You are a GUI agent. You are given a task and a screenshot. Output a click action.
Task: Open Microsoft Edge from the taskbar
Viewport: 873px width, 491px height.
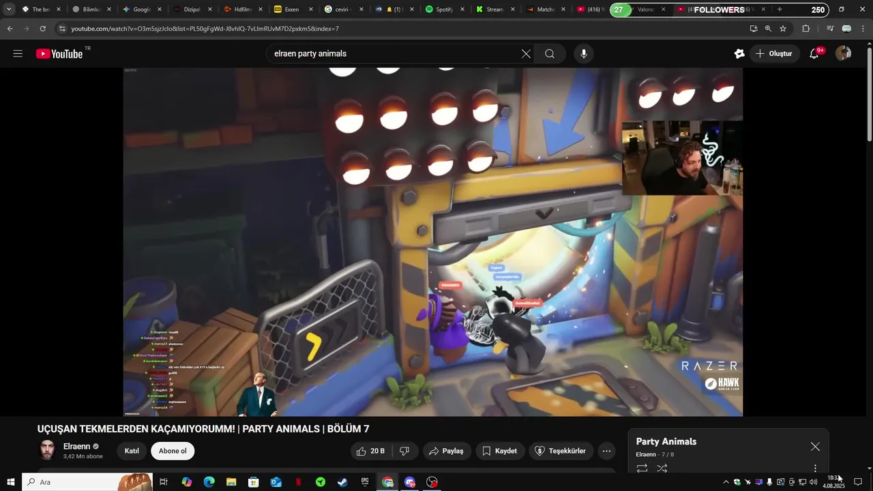pyautogui.click(x=209, y=482)
